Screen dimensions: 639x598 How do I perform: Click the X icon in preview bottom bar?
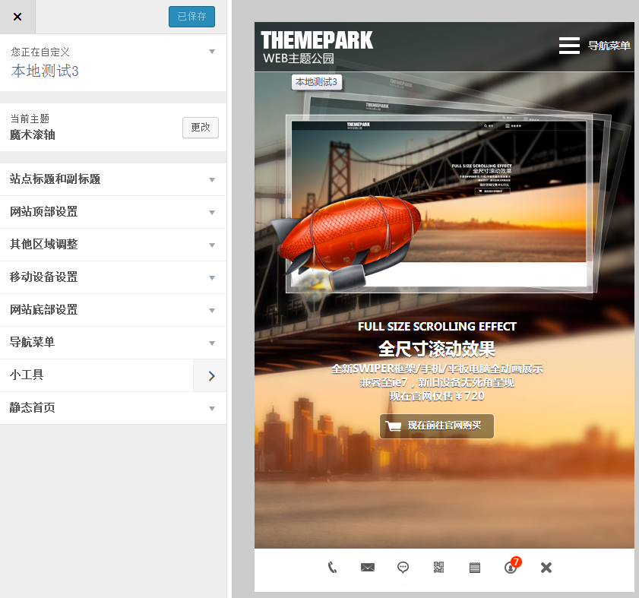pos(546,568)
